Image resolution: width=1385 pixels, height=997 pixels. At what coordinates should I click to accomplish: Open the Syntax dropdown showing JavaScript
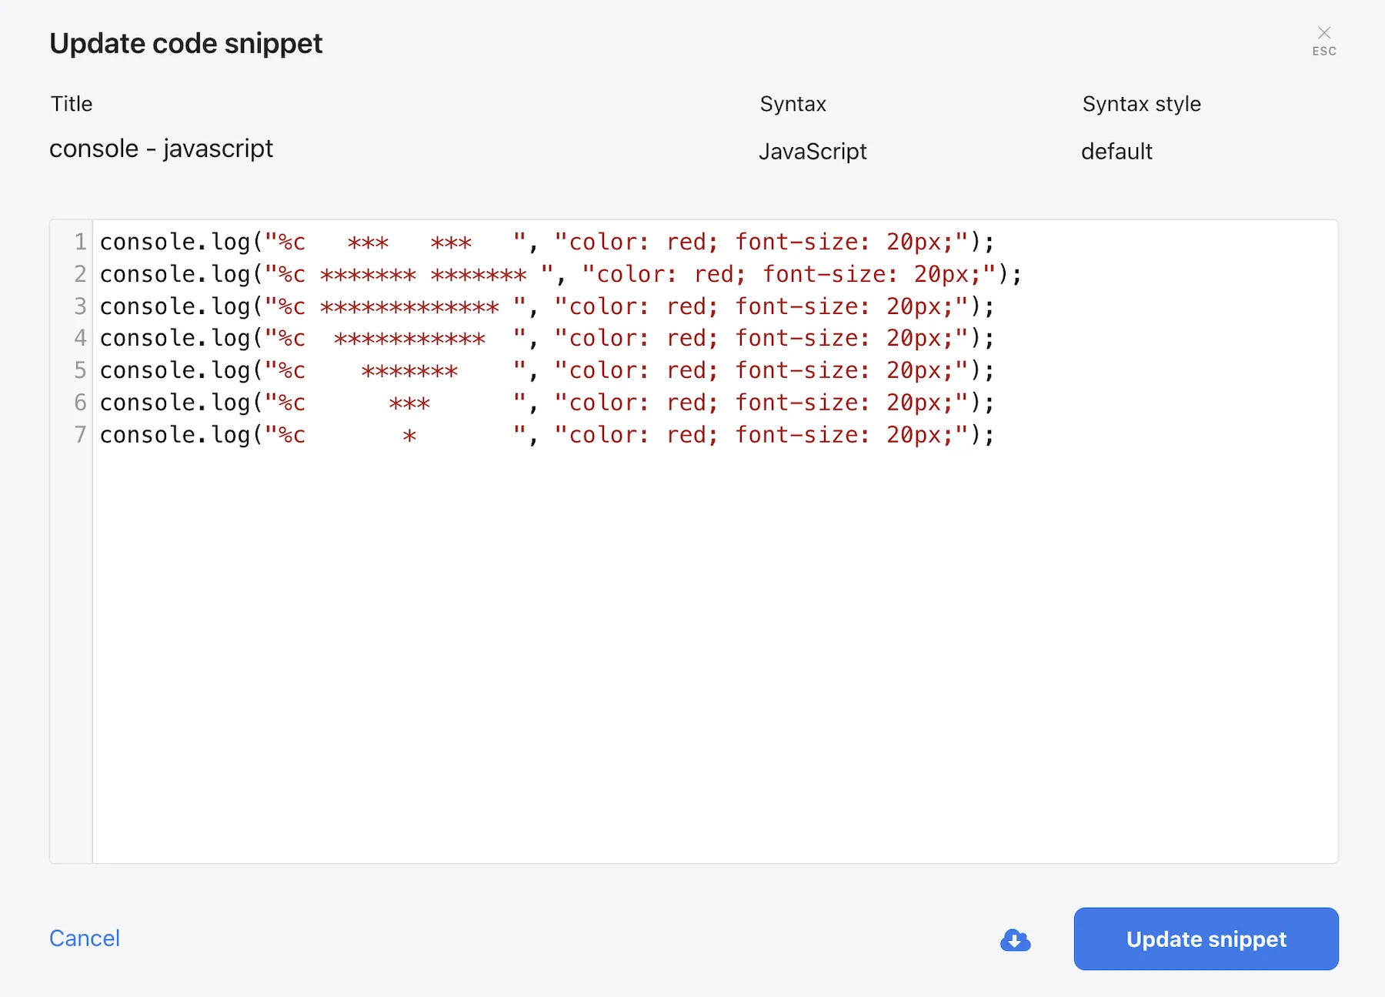click(814, 152)
